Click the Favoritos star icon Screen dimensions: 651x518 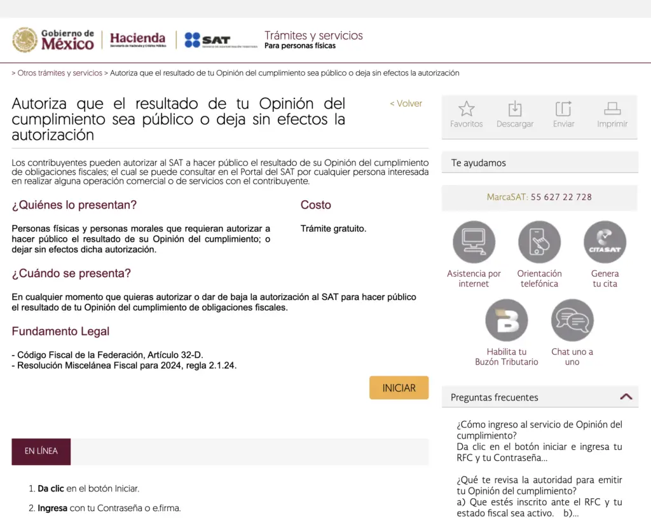[466, 109]
